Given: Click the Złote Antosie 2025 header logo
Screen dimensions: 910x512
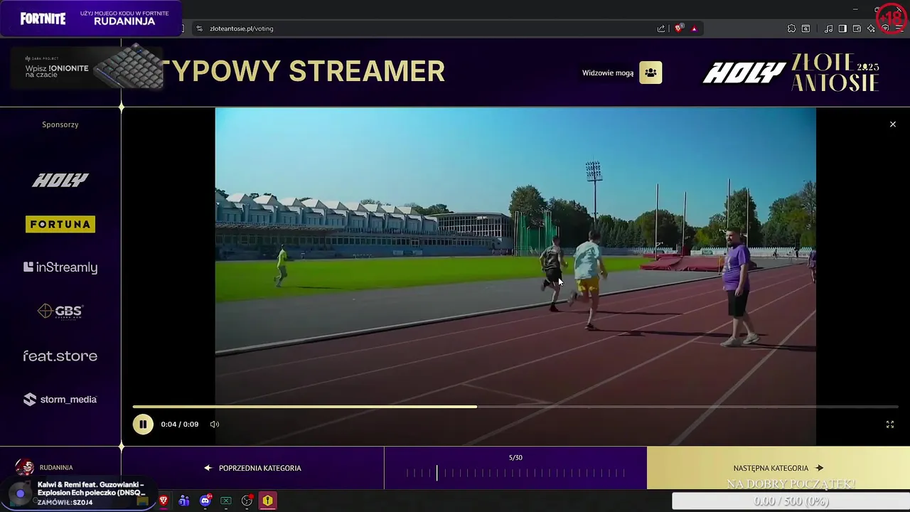Looking at the screenshot, I should [836, 72].
